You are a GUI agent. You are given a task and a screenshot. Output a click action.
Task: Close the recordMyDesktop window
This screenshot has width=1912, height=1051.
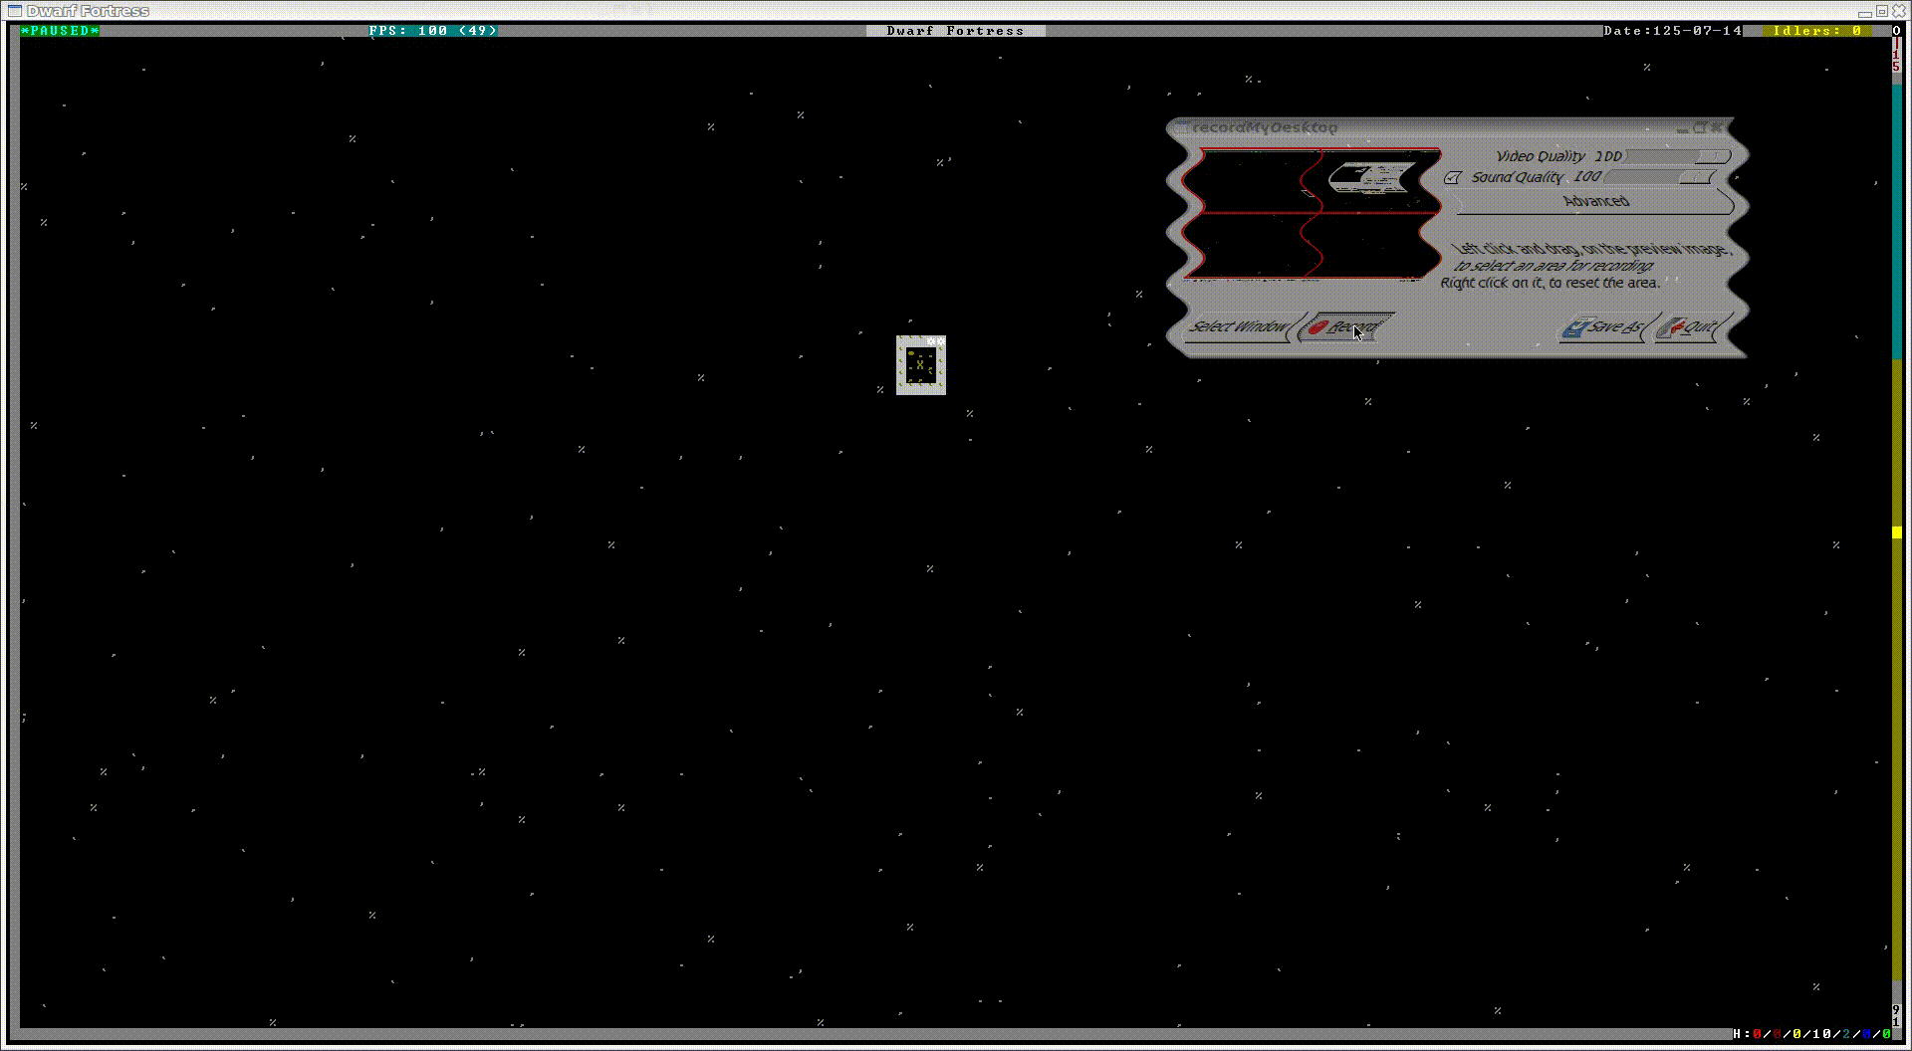click(x=1718, y=127)
